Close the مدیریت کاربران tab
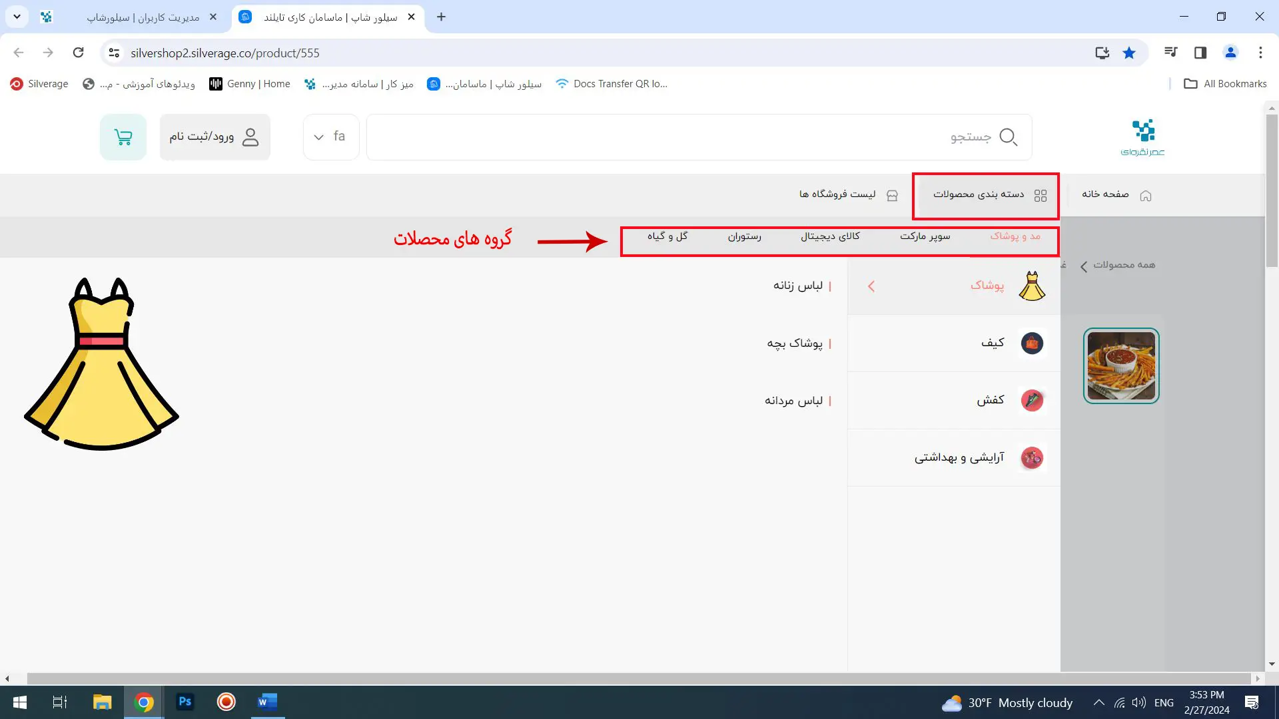1279x719 pixels. (213, 17)
